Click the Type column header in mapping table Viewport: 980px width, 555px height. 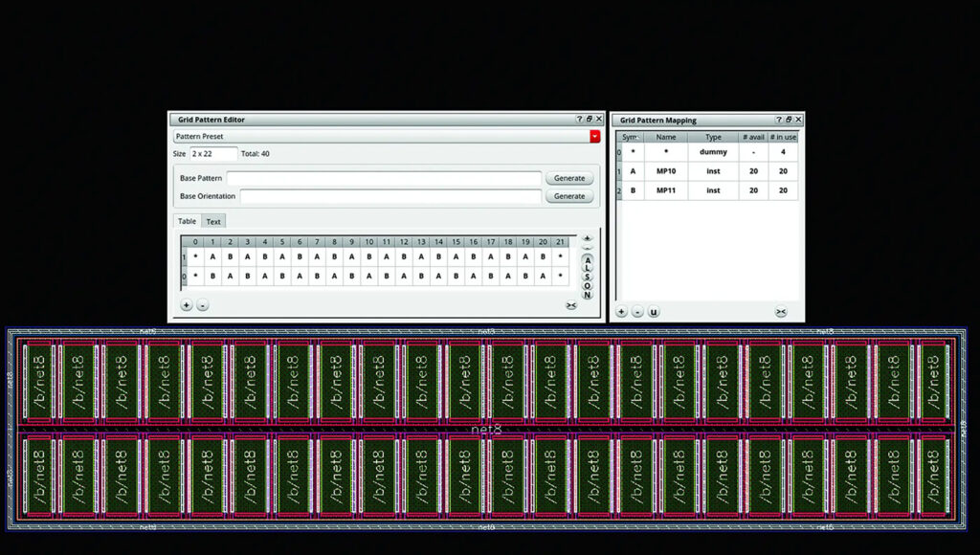pyautogui.click(x=713, y=137)
